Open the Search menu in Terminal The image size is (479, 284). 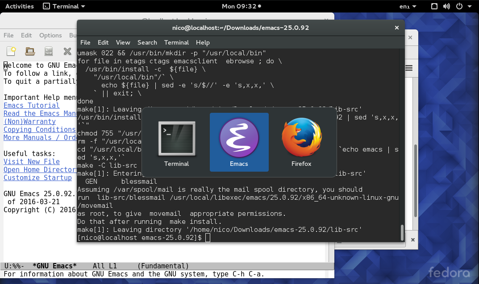[147, 42]
